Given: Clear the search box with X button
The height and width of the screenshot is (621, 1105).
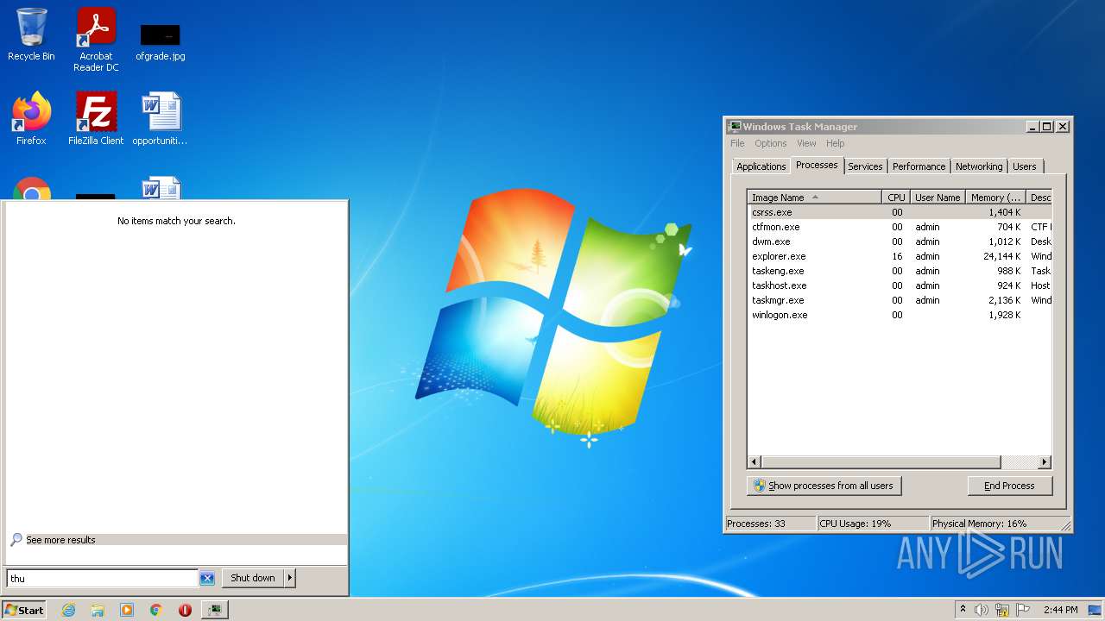Looking at the screenshot, I should pyautogui.click(x=207, y=579).
